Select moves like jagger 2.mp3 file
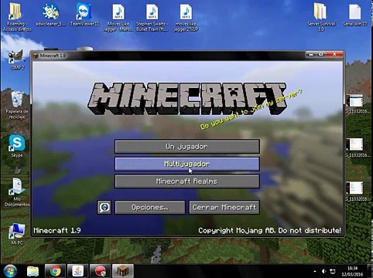Image resolution: width=373 pixels, height=278 pixels. tap(186, 17)
